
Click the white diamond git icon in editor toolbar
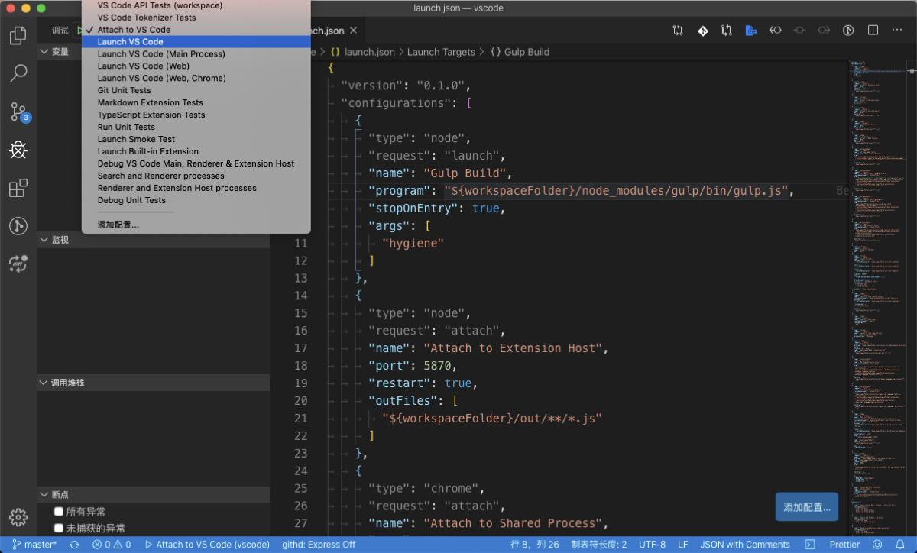click(x=702, y=31)
